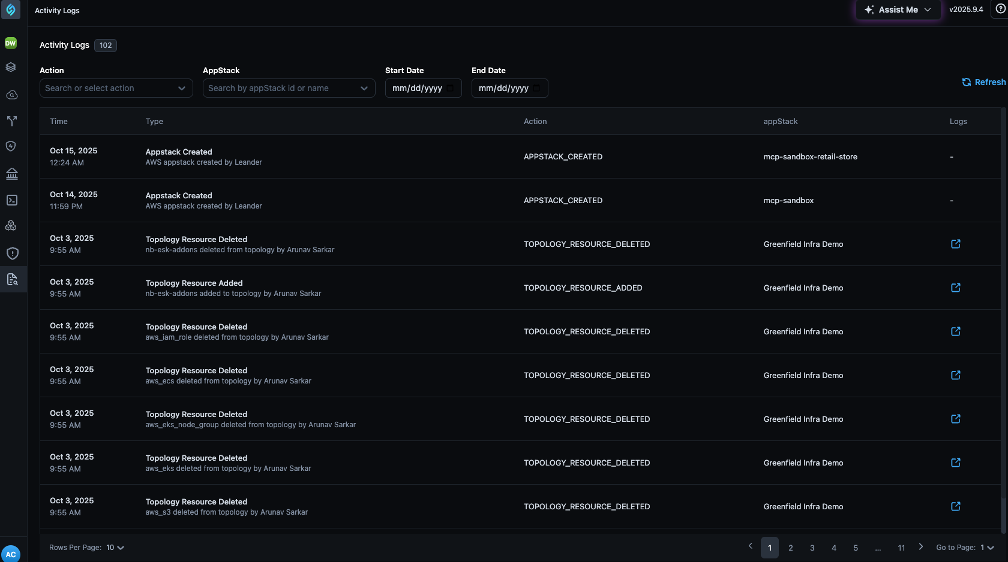This screenshot has width=1008, height=562.
Task: Open Logs external link for nb-esk-addons deletion
Action: point(955,244)
